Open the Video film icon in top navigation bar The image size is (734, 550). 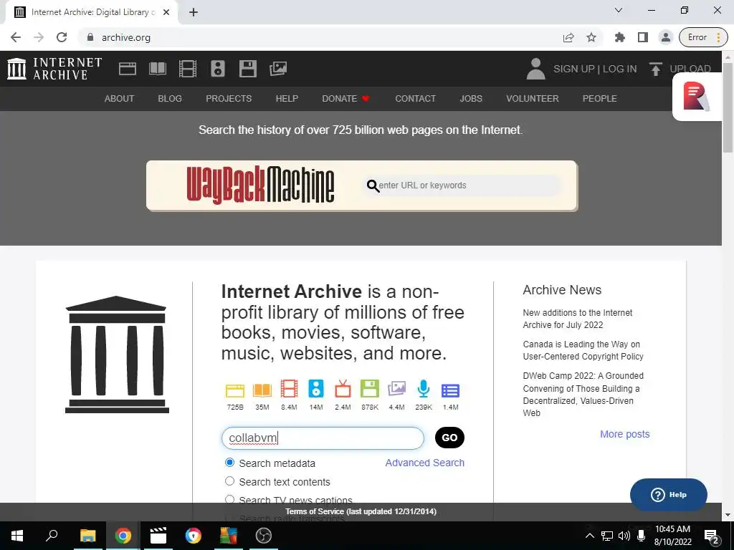coord(188,69)
